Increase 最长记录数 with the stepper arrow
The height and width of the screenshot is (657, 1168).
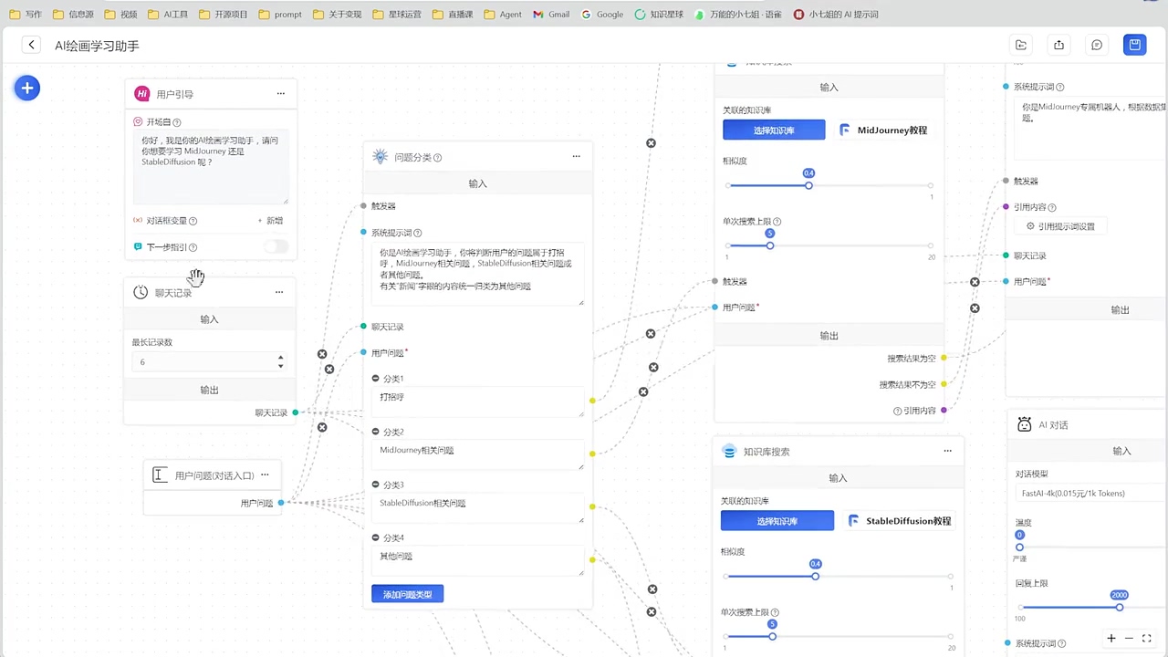click(x=280, y=358)
